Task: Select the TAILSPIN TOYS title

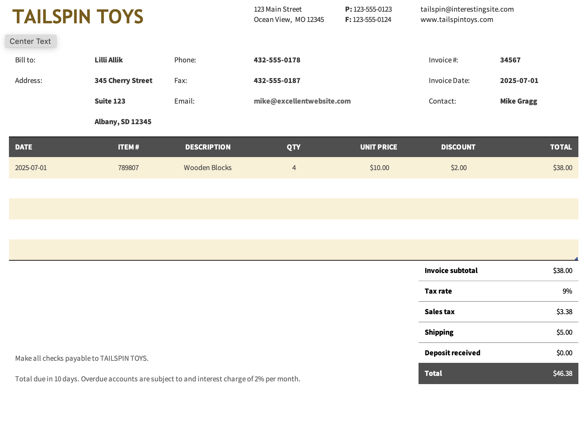Action: coord(78,16)
